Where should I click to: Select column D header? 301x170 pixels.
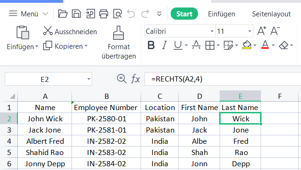[x=199, y=96]
